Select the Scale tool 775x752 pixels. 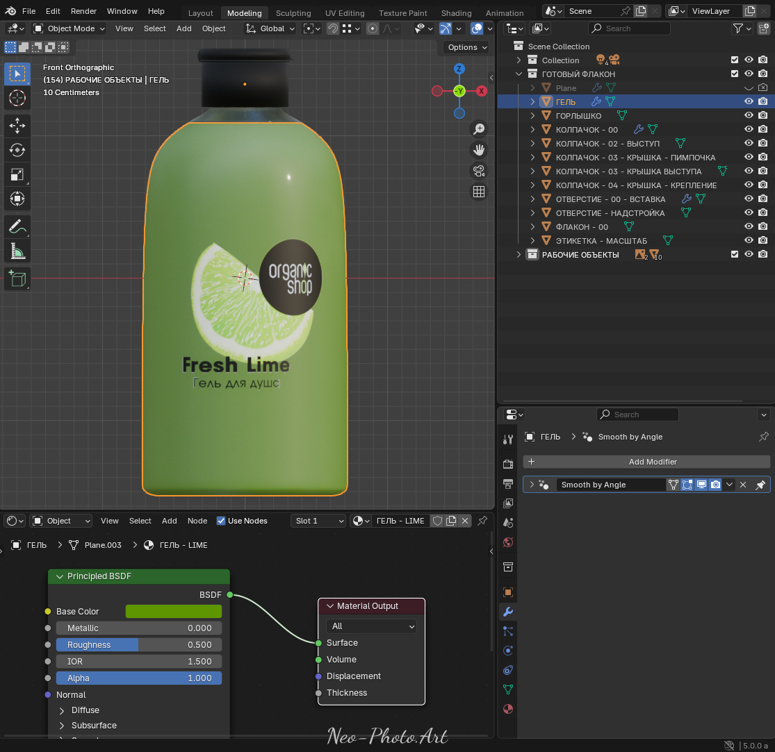[x=17, y=174]
